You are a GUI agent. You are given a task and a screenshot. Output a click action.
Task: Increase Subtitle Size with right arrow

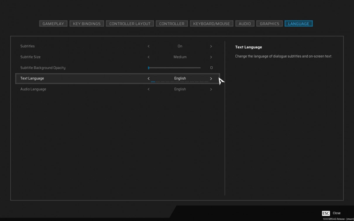(211, 57)
